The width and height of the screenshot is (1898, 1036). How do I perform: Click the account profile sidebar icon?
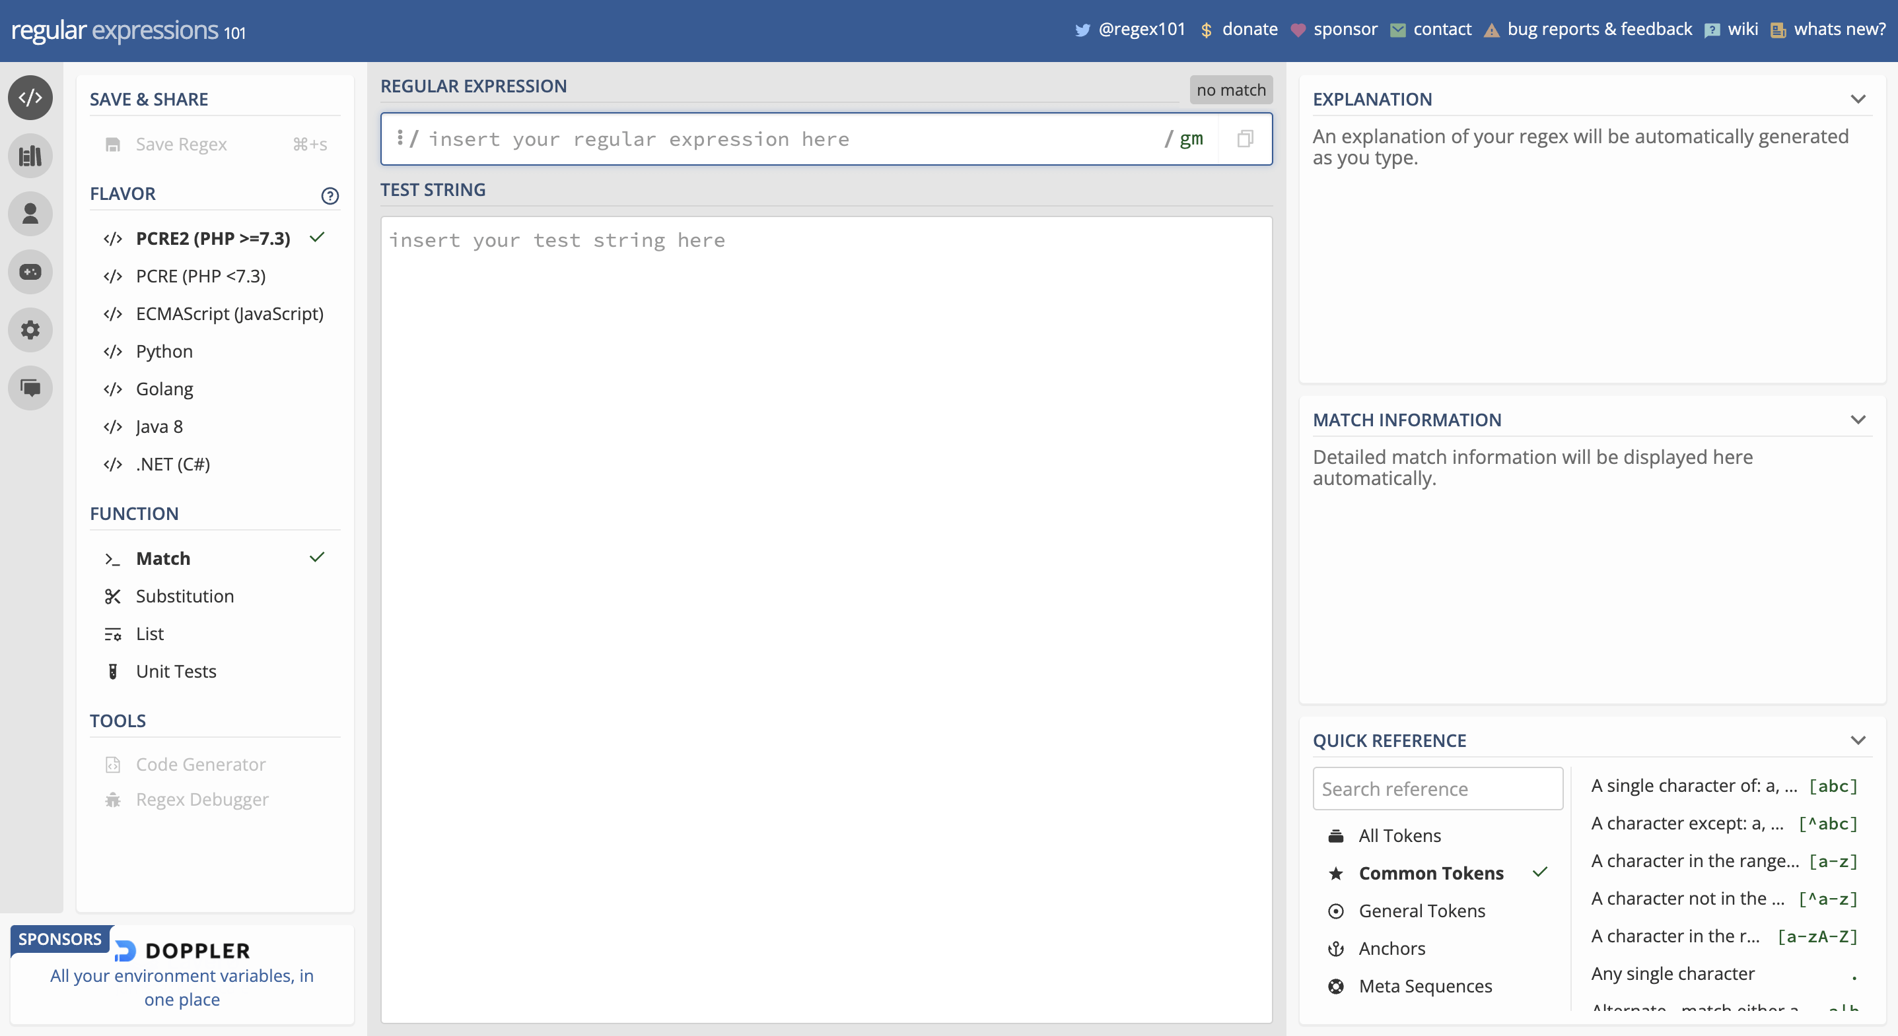pos(30,214)
